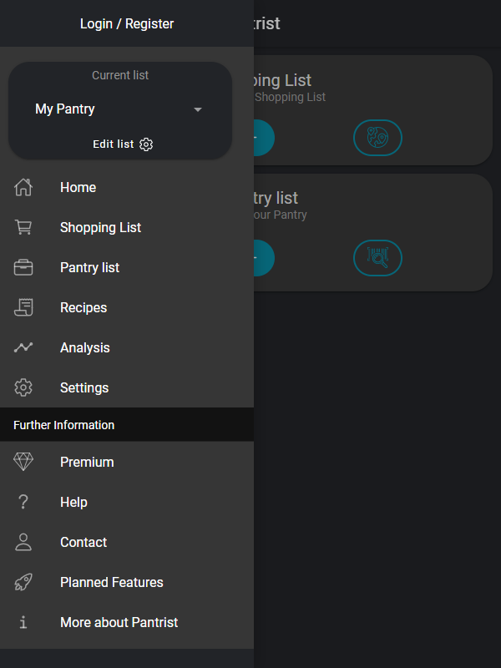The image size is (501, 668).
Task: Click the shopping cart icon
Action: click(x=23, y=227)
